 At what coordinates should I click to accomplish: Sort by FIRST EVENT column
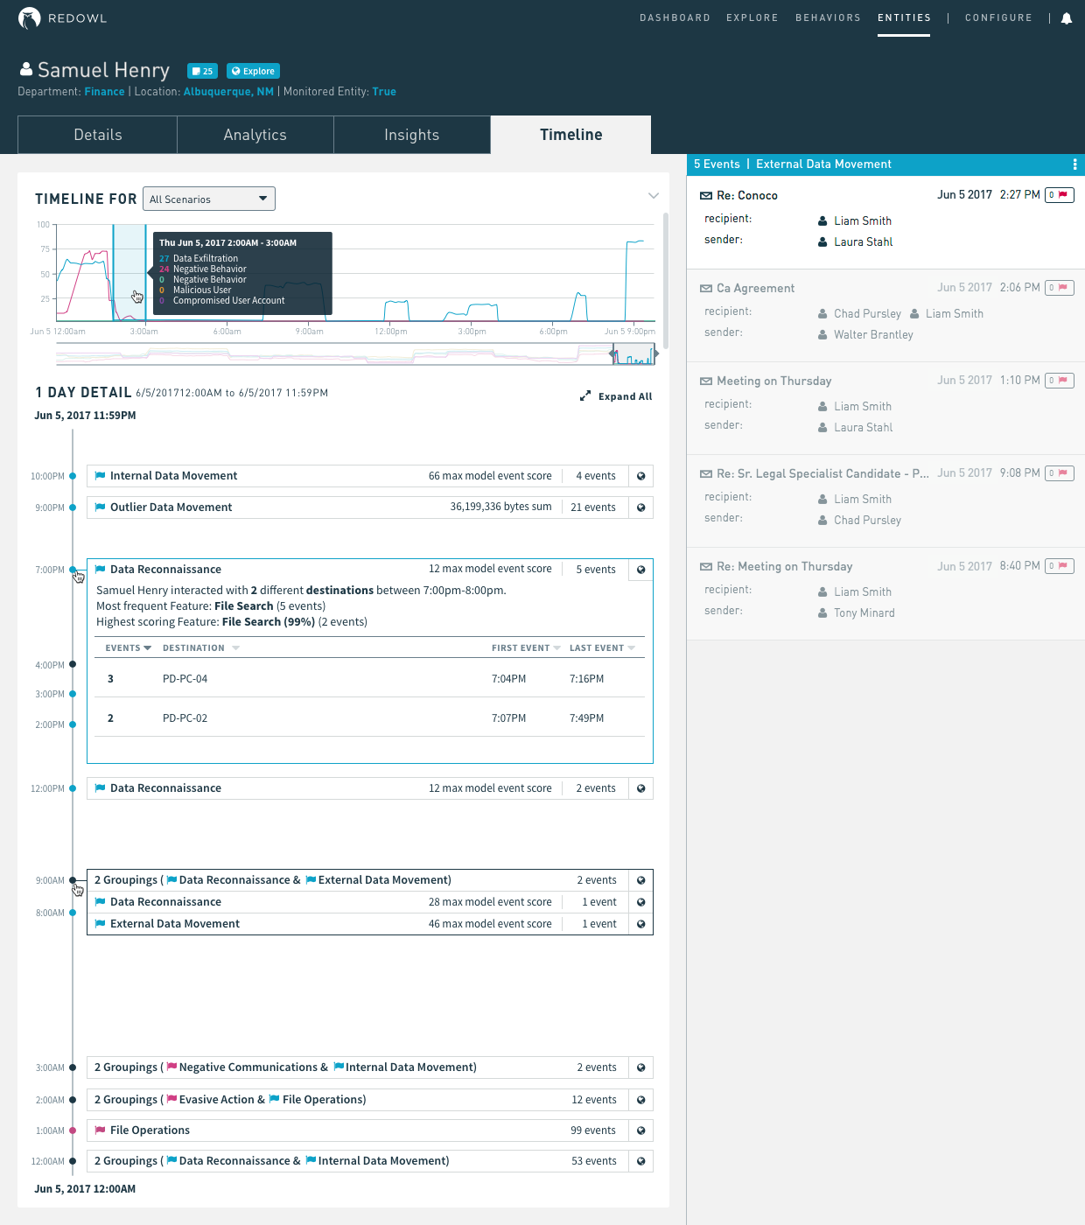tap(526, 648)
